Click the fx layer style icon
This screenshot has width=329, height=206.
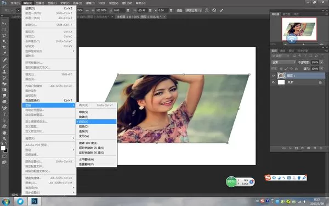pyautogui.click(x=290, y=148)
